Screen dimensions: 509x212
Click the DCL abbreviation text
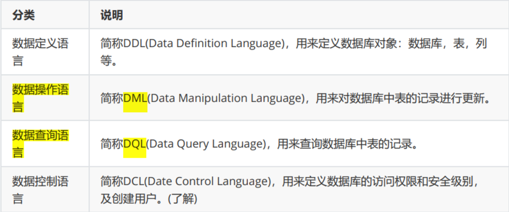134,182
